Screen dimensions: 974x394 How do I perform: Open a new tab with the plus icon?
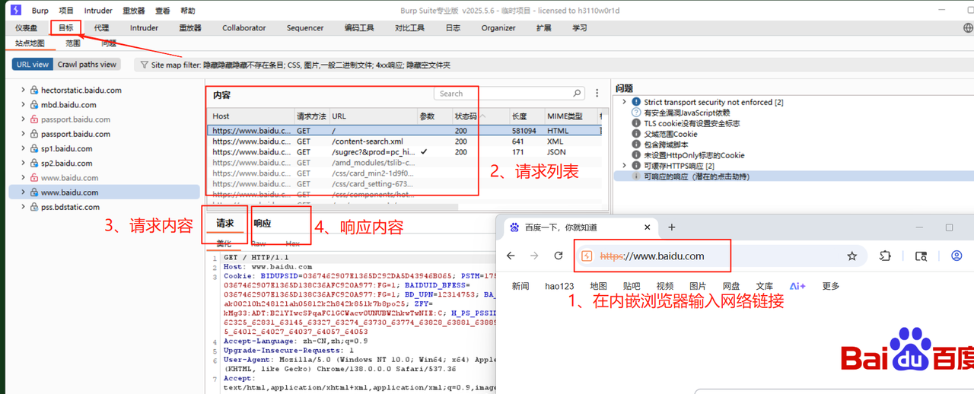672,227
